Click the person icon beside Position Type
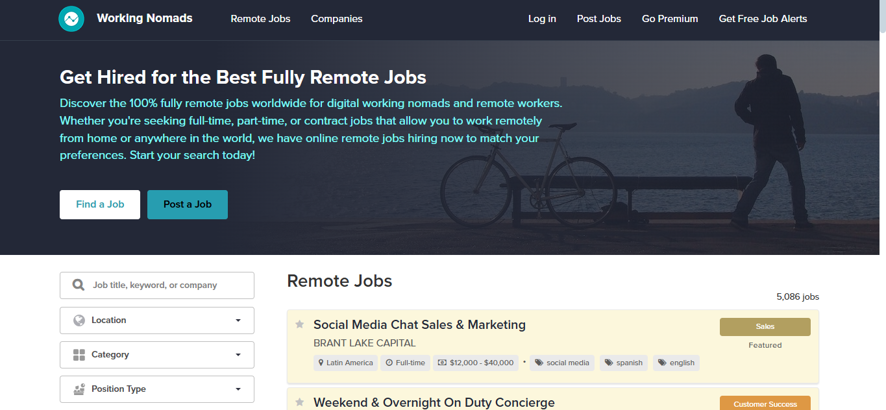 coord(79,389)
